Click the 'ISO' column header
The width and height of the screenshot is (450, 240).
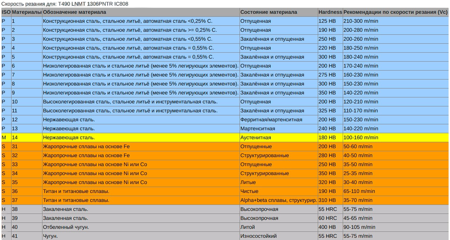pyautogui.click(x=6, y=12)
